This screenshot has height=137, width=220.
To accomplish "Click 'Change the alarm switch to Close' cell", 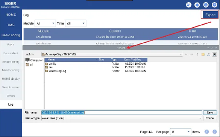I will tap(115, 37).
